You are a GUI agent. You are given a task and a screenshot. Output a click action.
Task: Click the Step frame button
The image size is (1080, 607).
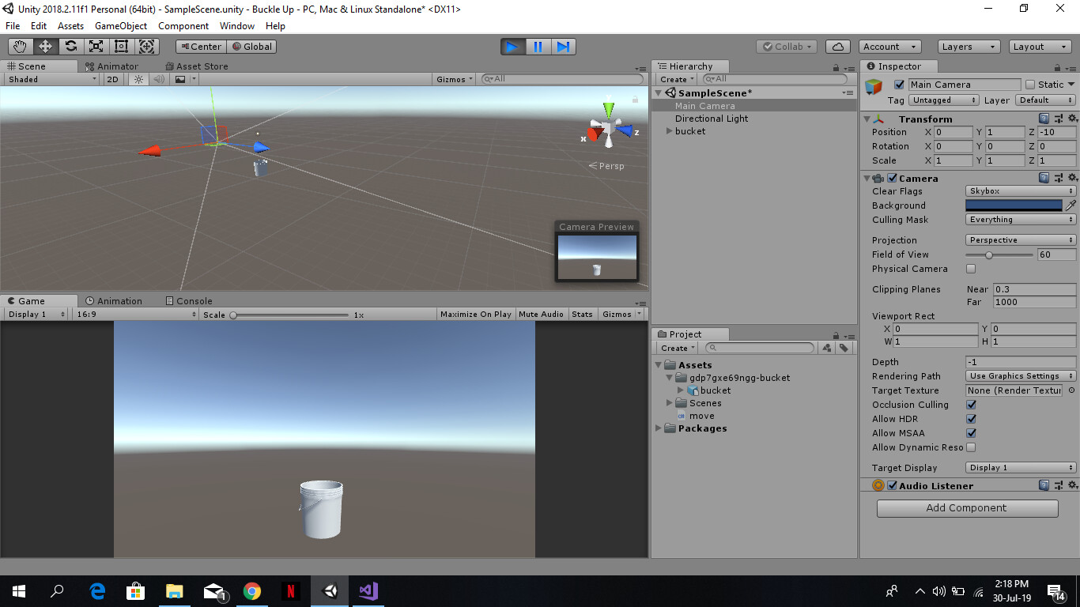pyautogui.click(x=563, y=47)
